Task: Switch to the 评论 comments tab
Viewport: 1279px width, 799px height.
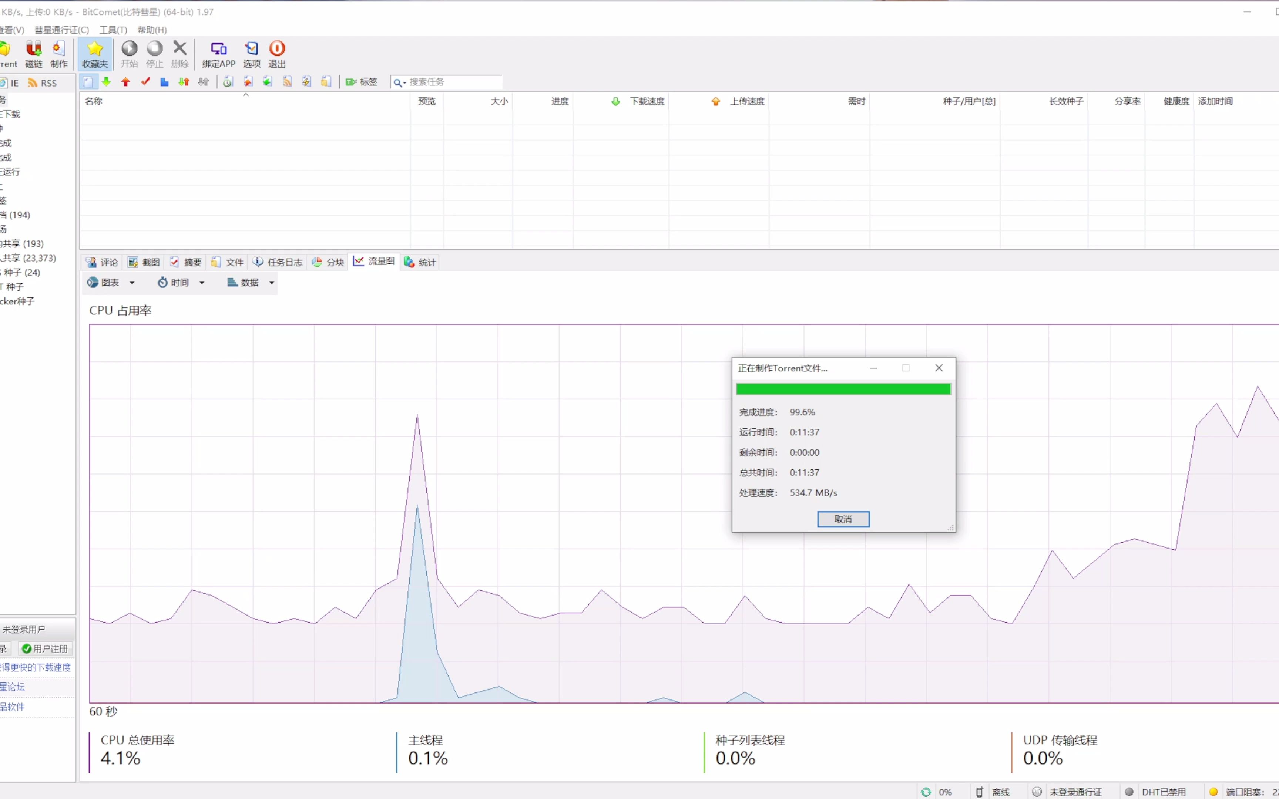Action: [x=102, y=262]
